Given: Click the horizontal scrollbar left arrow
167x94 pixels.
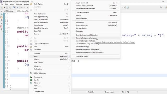Looking at the screenshot, I should (x=11, y=89).
